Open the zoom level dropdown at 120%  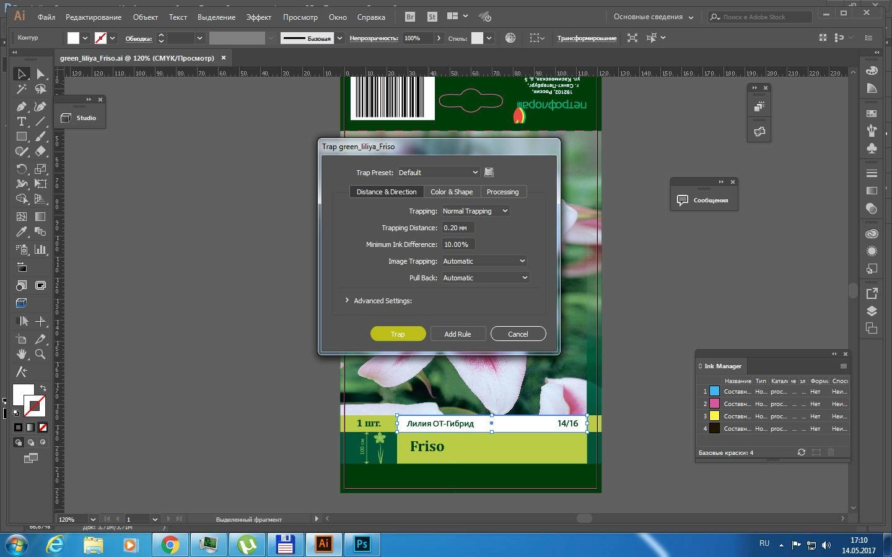93,519
